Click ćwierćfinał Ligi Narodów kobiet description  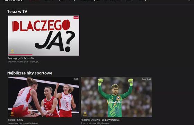click(x=23, y=123)
